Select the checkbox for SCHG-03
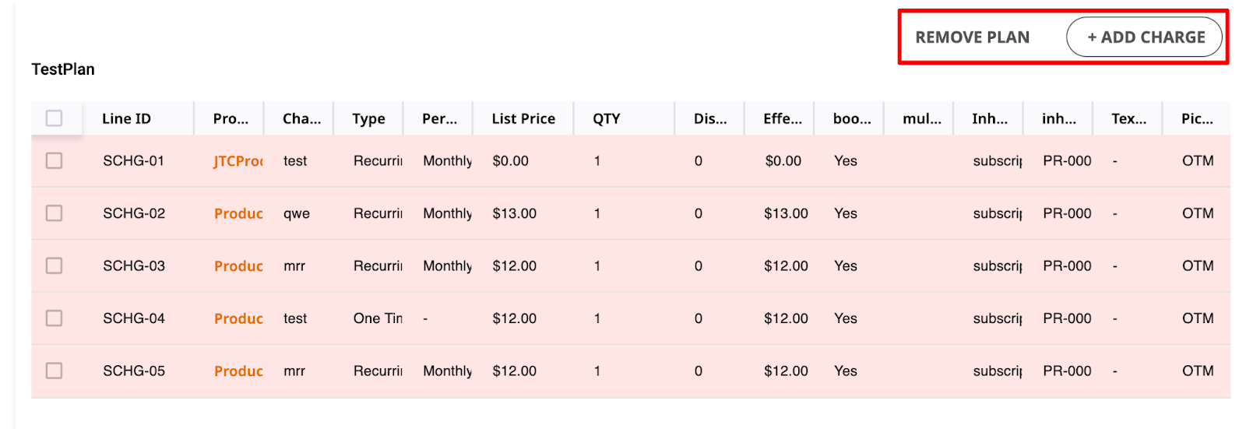This screenshot has width=1246, height=429. pos(54,266)
